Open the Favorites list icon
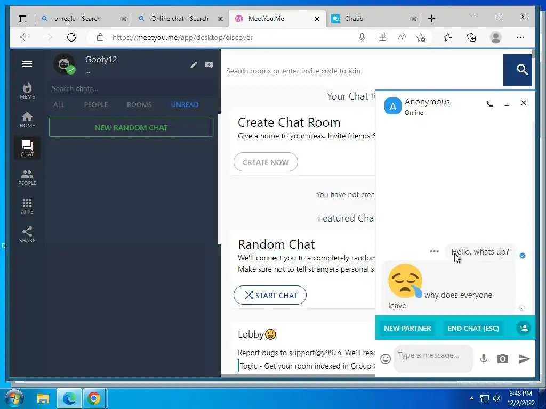Image resolution: width=546 pixels, height=409 pixels. click(448, 37)
